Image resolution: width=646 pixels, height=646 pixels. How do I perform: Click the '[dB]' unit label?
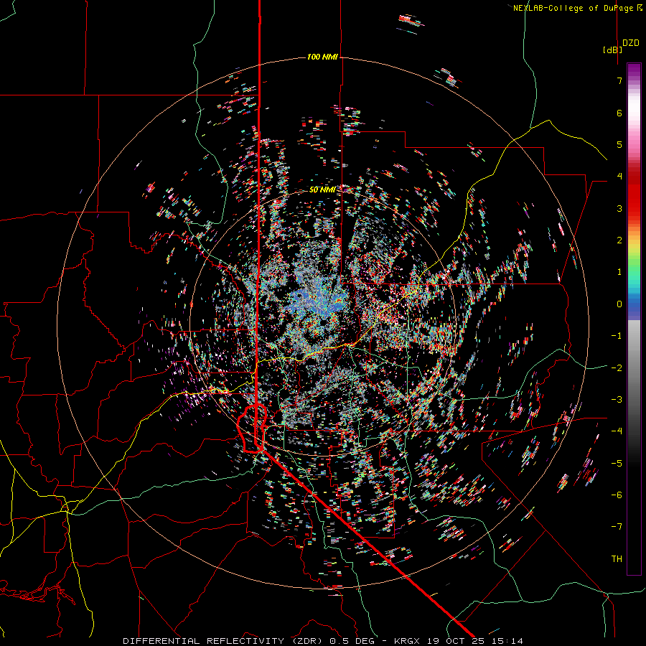pyautogui.click(x=612, y=50)
